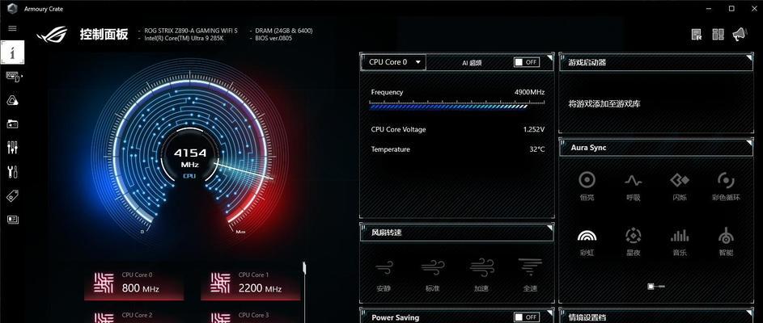Viewport: 763px width, 323px height.
Task: Select the 恒亮 static lighting effect
Action: point(587,186)
